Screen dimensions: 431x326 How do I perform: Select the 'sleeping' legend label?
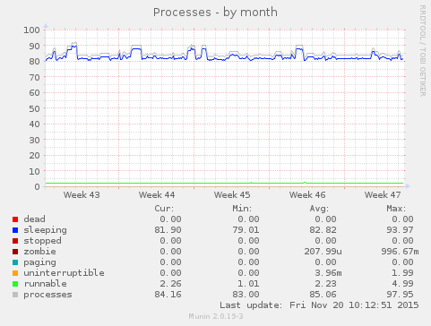(x=45, y=230)
